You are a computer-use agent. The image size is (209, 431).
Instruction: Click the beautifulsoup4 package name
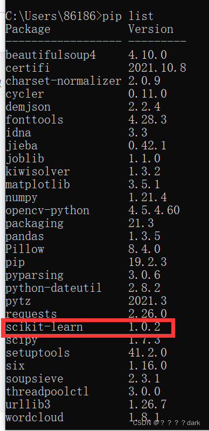51,55
